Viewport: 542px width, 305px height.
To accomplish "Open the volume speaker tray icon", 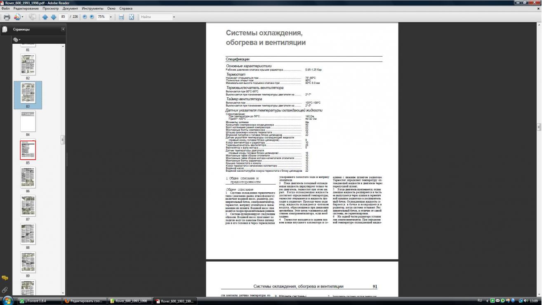I will [526, 301].
